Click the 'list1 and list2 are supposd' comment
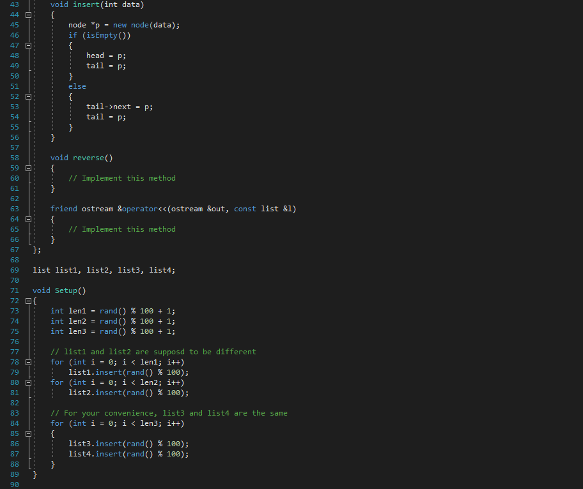The width and height of the screenshot is (583, 489). (153, 352)
